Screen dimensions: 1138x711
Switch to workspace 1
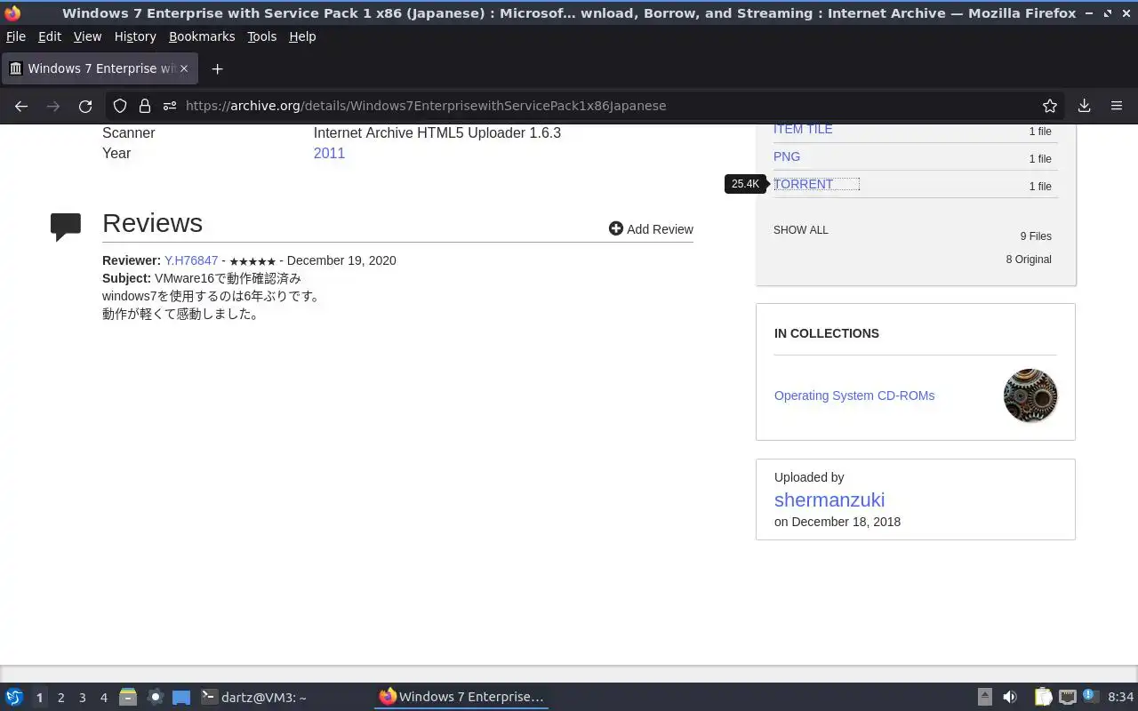[x=39, y=698]
